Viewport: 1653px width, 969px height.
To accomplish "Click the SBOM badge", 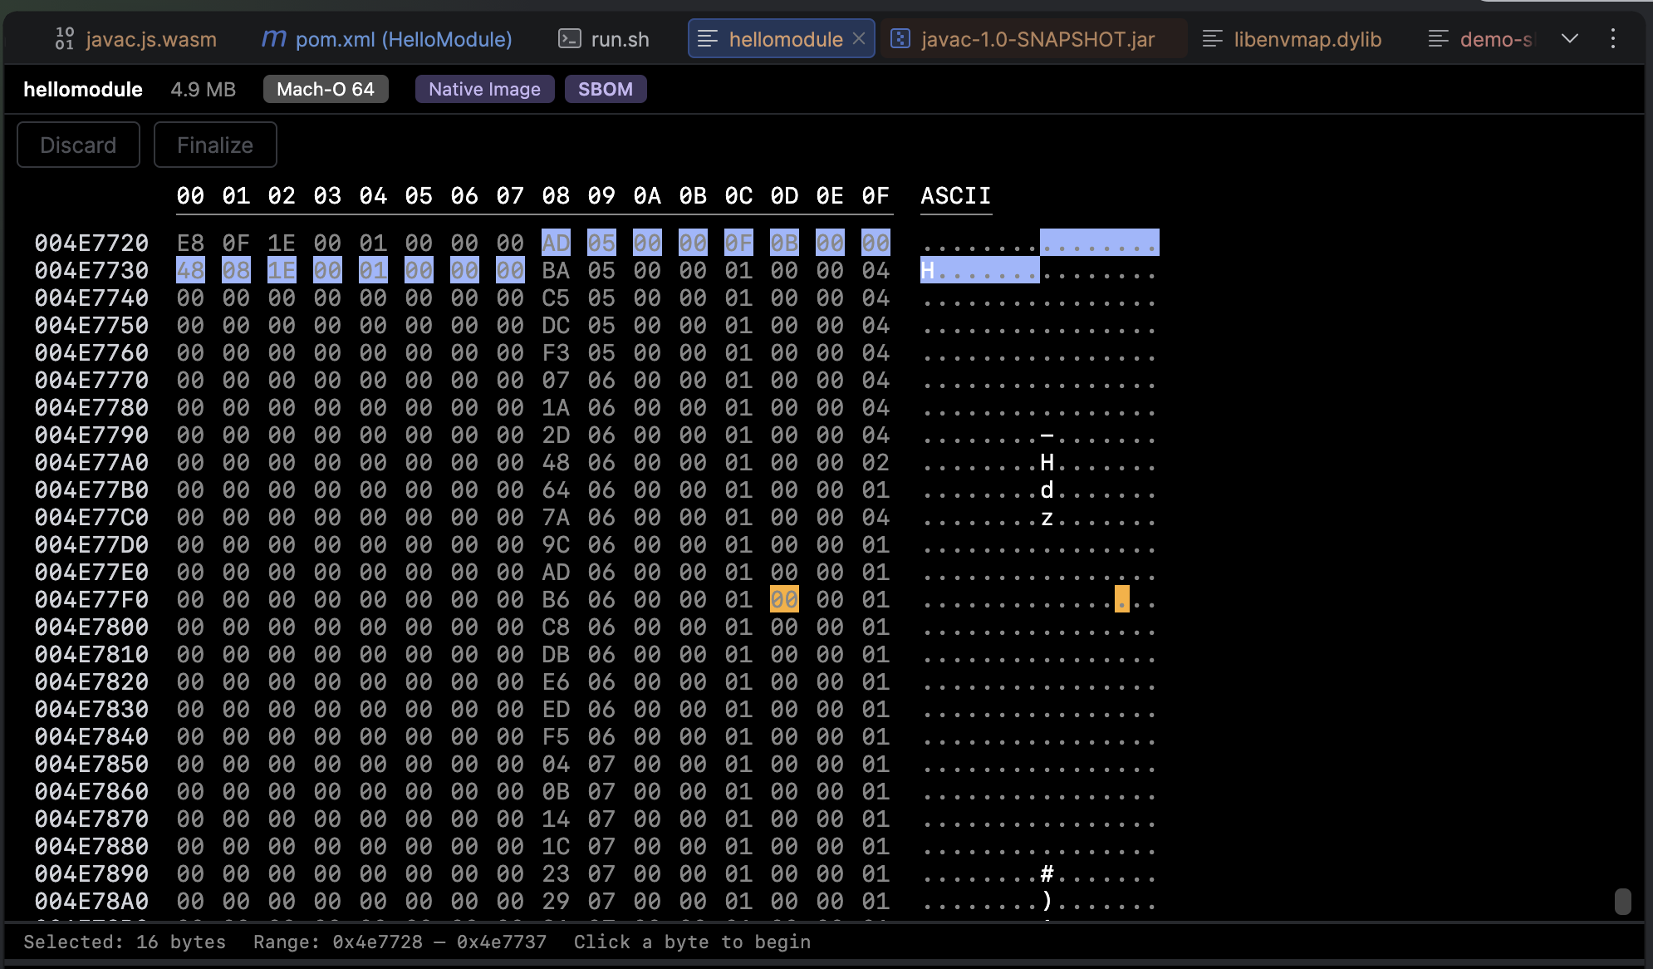I will click(x=606, y=89).
